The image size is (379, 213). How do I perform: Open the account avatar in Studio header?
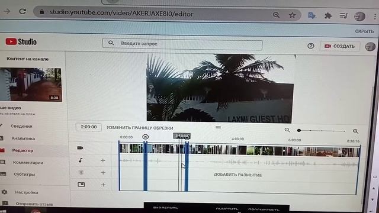click(370, 47)
